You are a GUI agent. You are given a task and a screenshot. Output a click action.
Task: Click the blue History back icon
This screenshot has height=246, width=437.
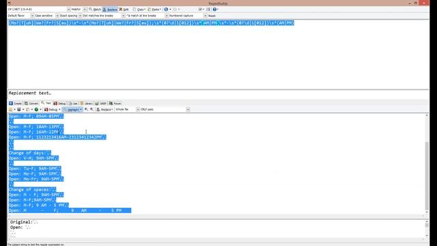166,10
